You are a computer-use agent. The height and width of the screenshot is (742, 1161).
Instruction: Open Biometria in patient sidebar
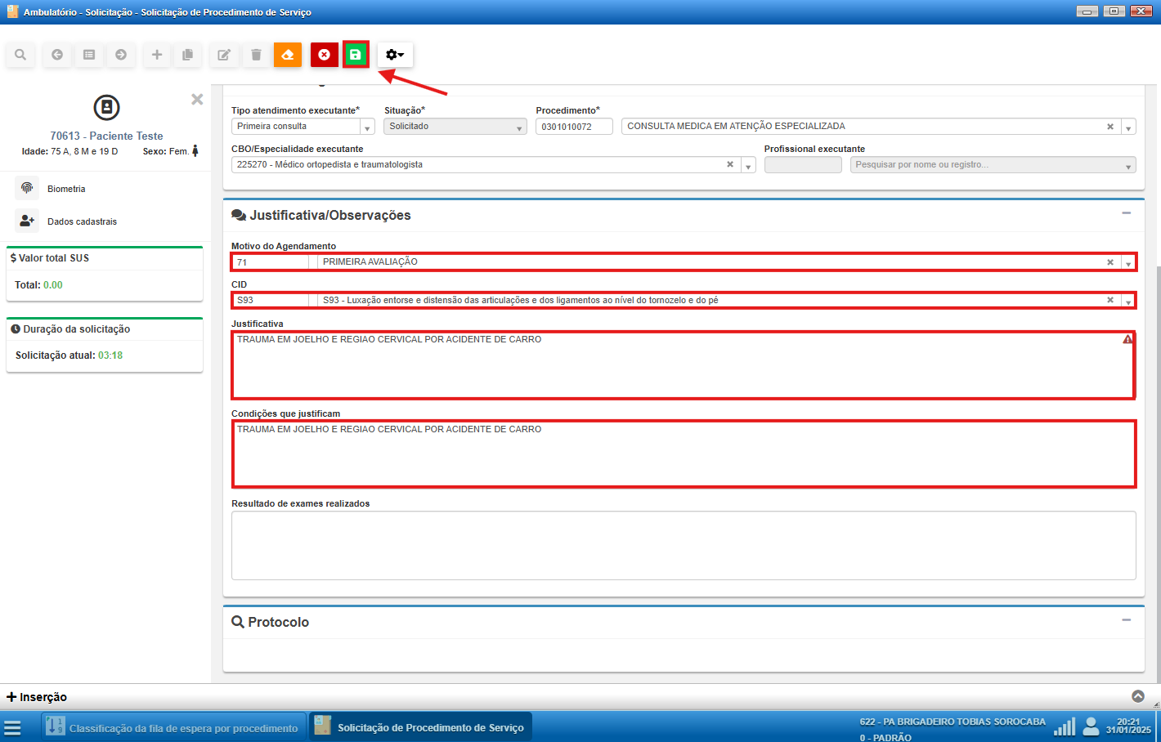tap(65, 189)
